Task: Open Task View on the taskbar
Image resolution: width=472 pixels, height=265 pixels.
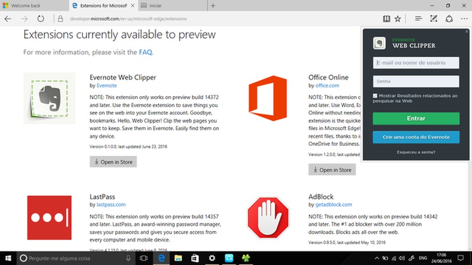Action: tap(144, 258)
